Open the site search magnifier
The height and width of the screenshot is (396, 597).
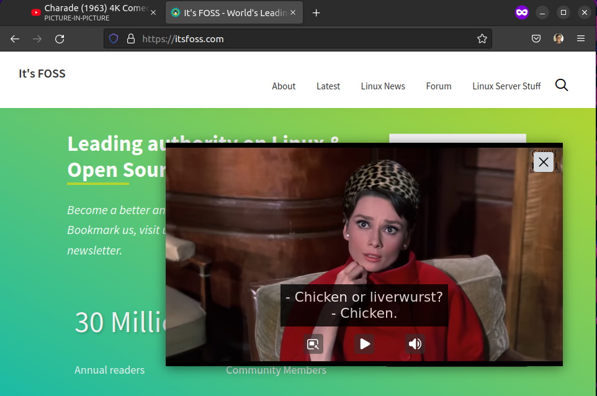coord(562,86)
